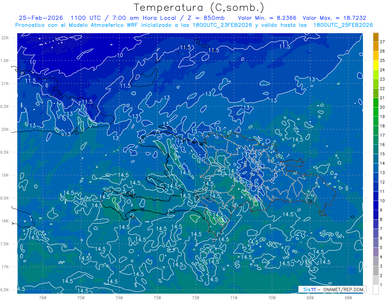Click the color scale label '20'
This screenshot has height=302, width=391.
[x=382, y=107]
